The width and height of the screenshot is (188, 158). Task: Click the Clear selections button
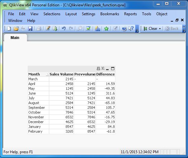[151, 29]
